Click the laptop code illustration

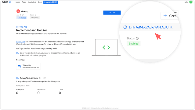click(106, 47)
